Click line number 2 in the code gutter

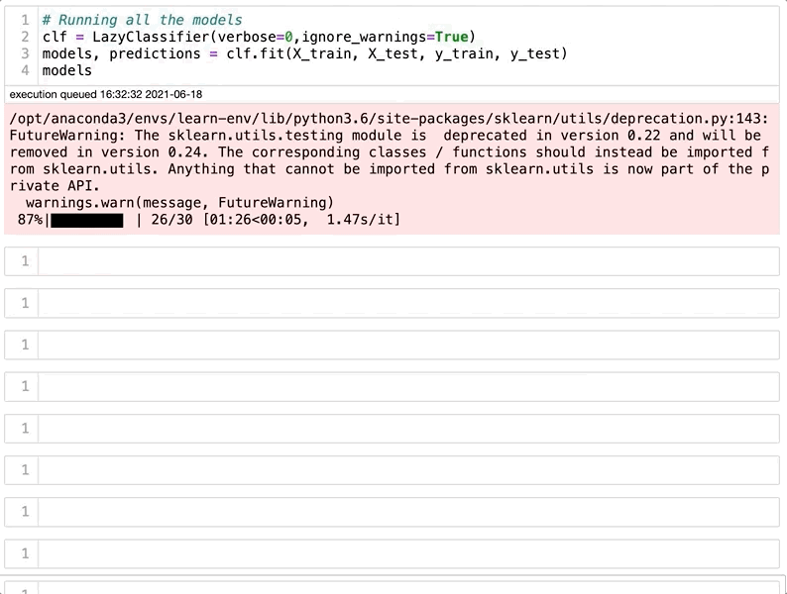pos(25,37)
